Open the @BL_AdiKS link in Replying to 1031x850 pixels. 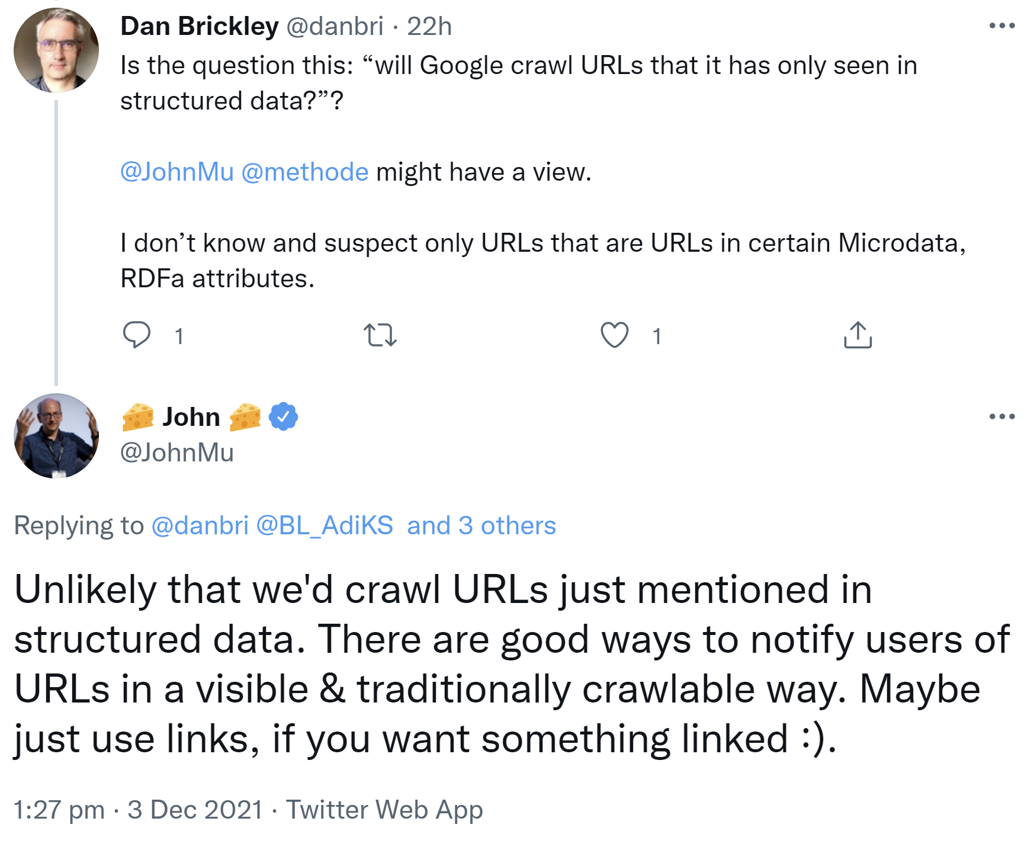coord(325,525)
